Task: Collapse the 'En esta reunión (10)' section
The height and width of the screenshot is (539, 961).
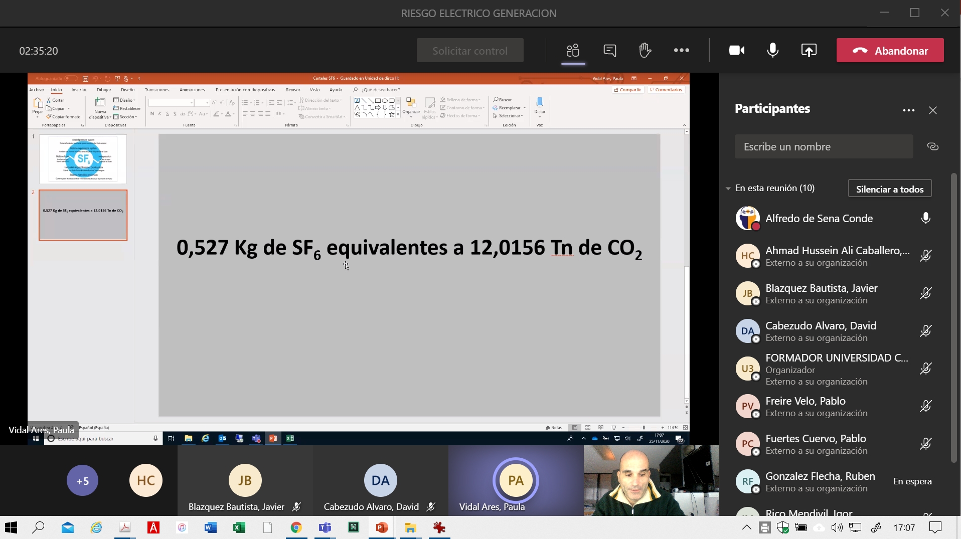Action: click(x=728, y=189)
